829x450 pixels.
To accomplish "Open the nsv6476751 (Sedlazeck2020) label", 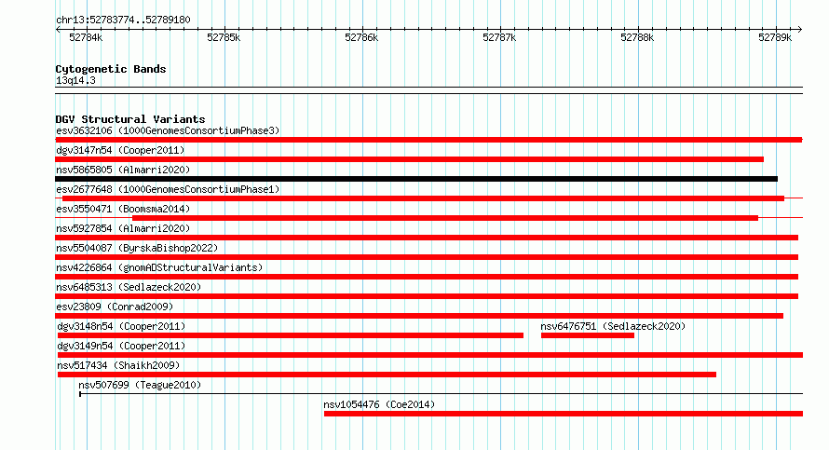I will [613, 326].
